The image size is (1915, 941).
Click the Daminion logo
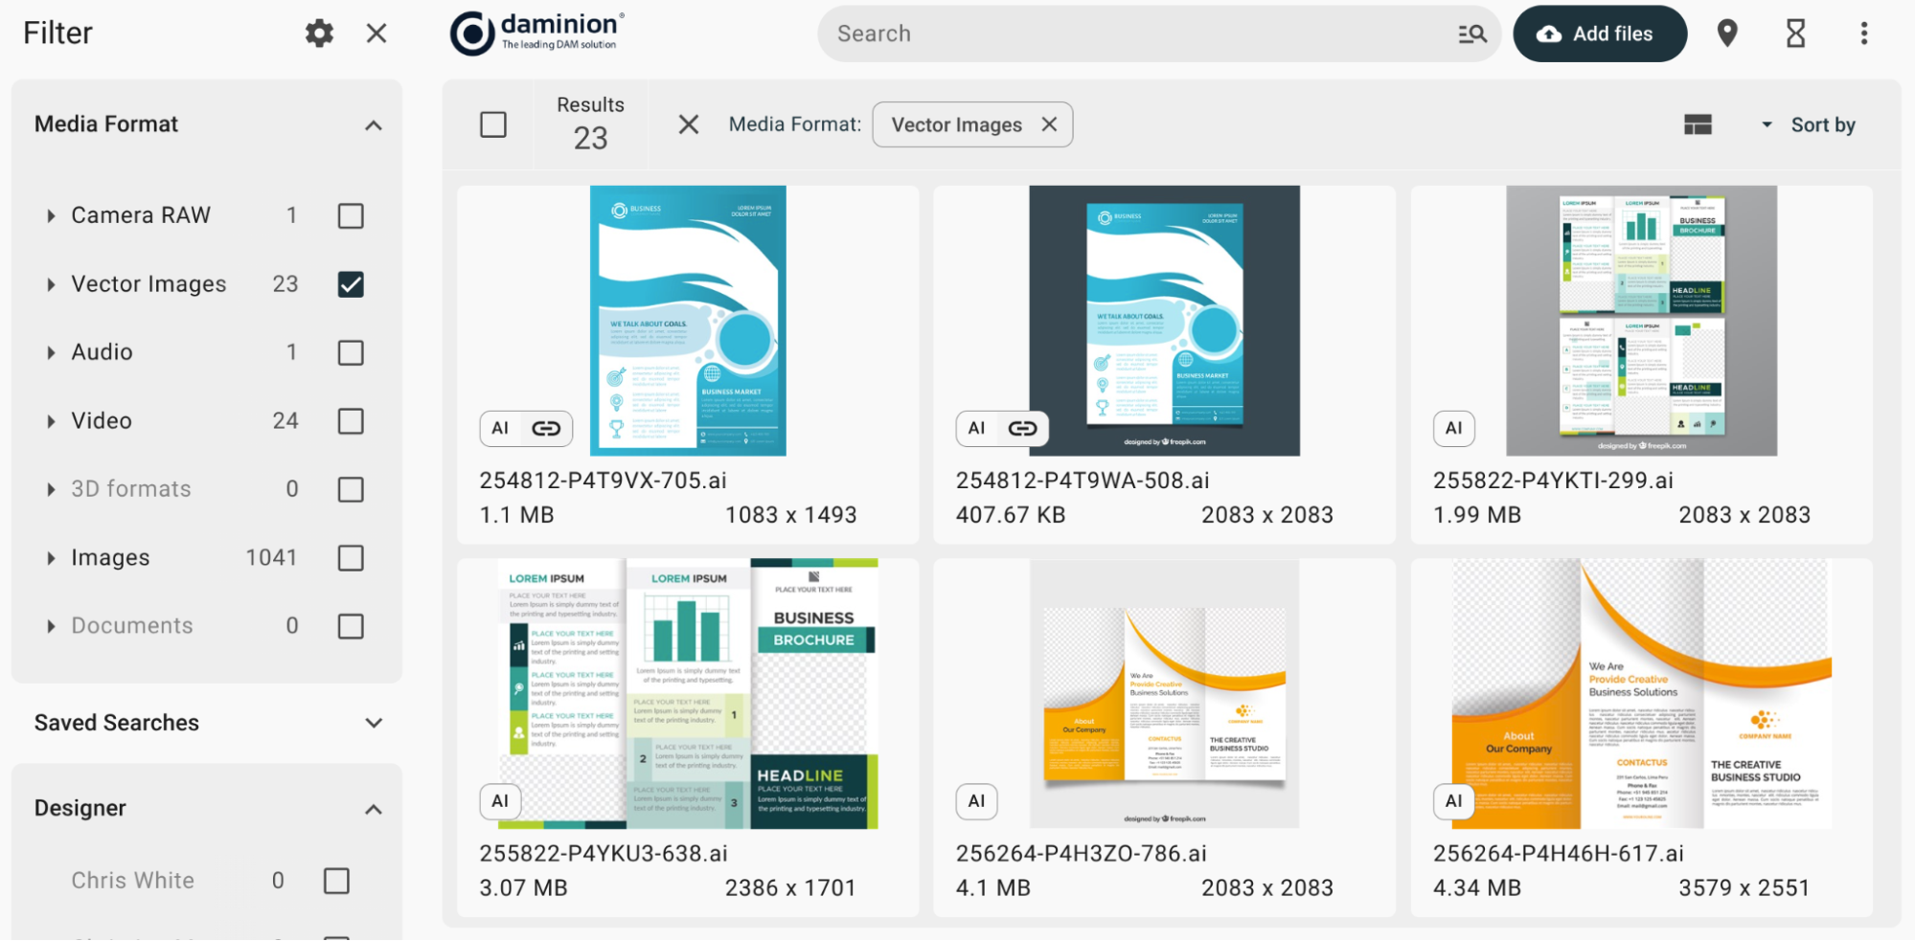point(537,34)
